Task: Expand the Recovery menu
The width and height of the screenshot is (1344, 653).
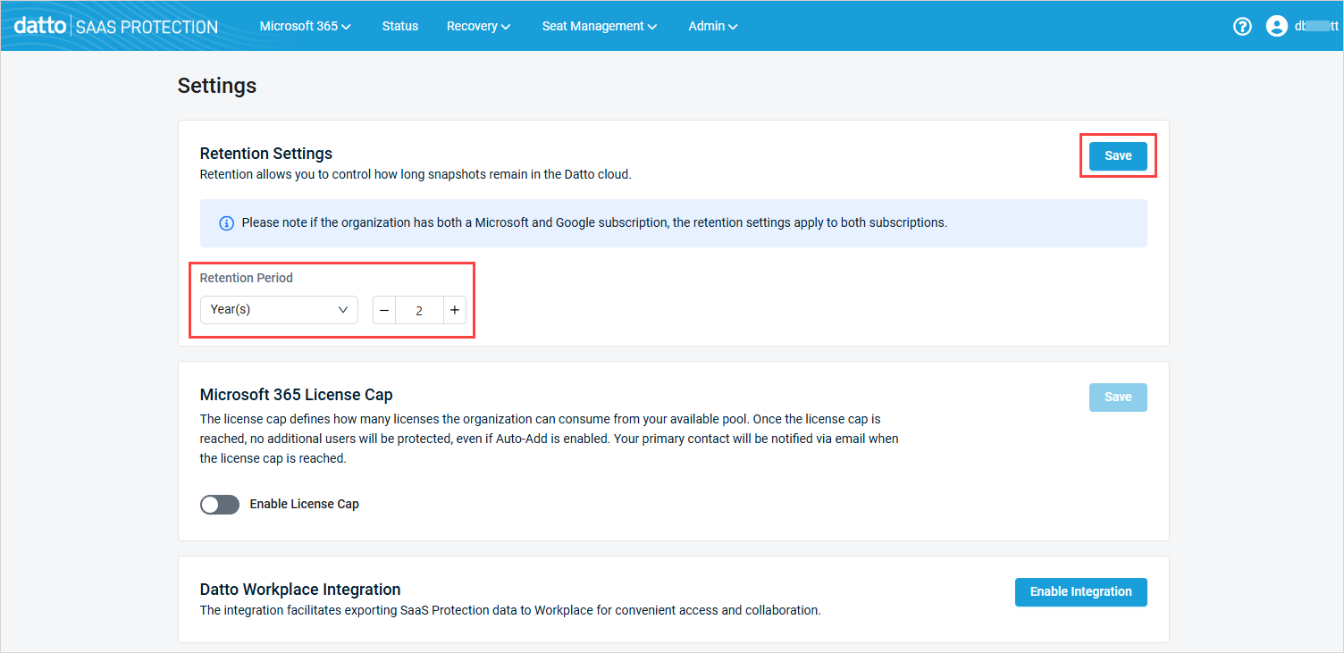Action: tap(478, 26)
